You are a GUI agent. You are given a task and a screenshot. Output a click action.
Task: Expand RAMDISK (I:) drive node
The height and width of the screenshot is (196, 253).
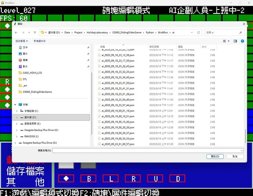(x=17, y=136)
